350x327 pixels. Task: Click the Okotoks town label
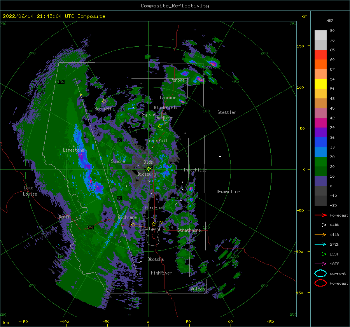(x=156, y=259)
